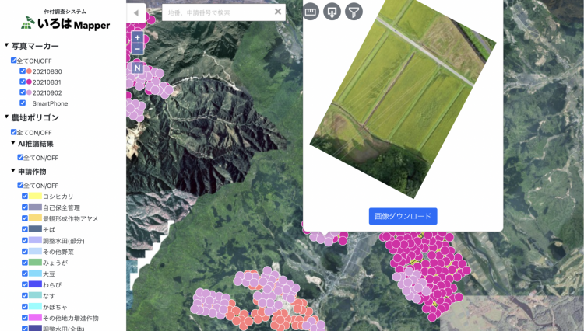Uncheck the 大豆 checkbox
The width and height of the screenshot is (584, 331).
(x=25, y=274)
